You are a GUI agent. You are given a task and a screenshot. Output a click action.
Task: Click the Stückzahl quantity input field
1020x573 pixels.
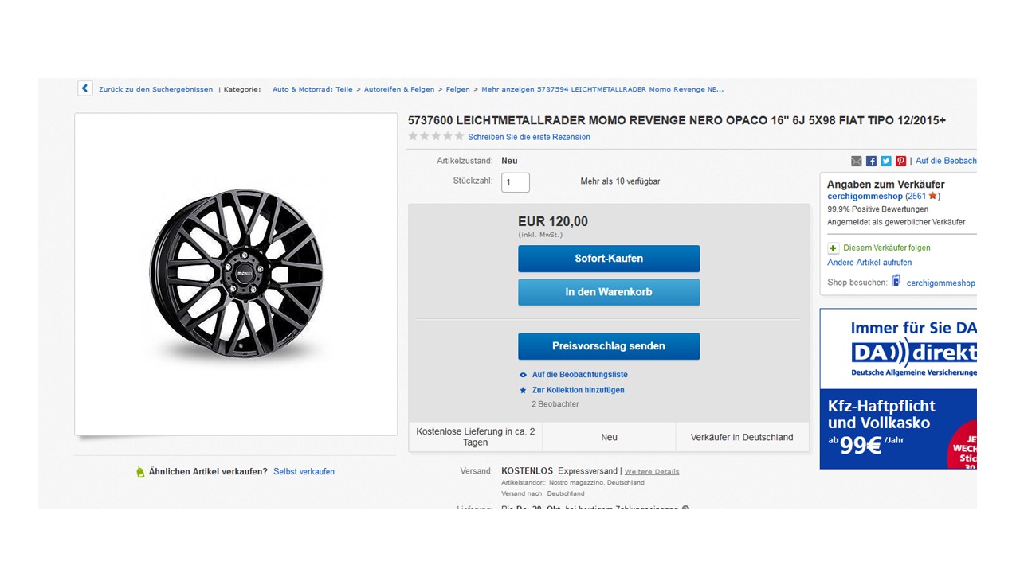tap(516, 182)
